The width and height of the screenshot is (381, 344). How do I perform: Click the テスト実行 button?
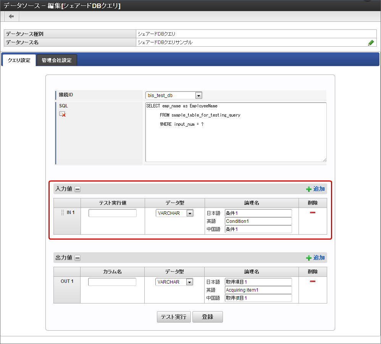click(x=173, y=317)
